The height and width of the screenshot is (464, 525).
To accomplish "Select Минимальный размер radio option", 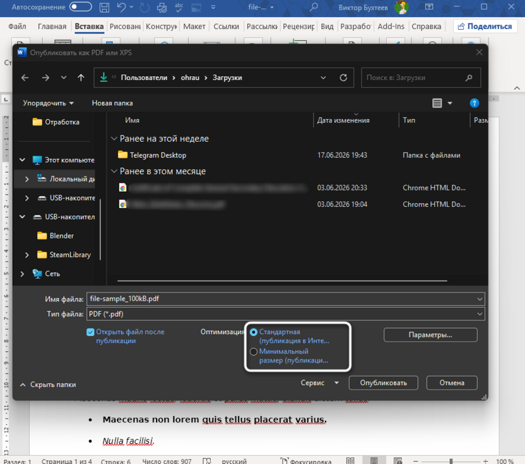I will pyautogui.click(x=254, y=352).
